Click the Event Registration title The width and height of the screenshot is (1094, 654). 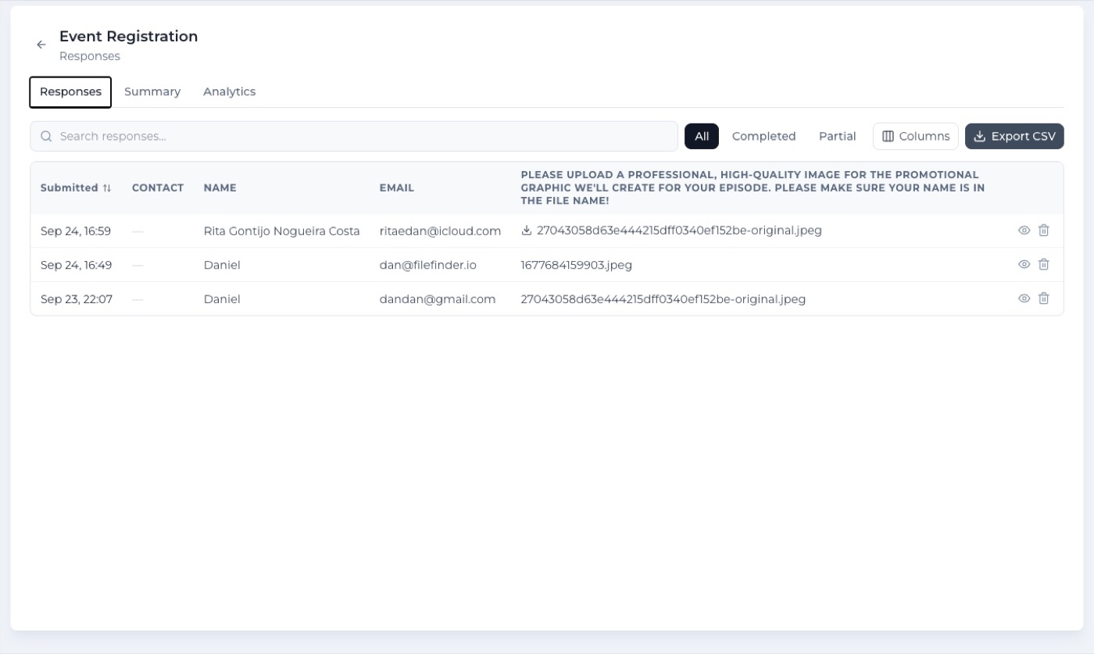(x=128, y=36)
